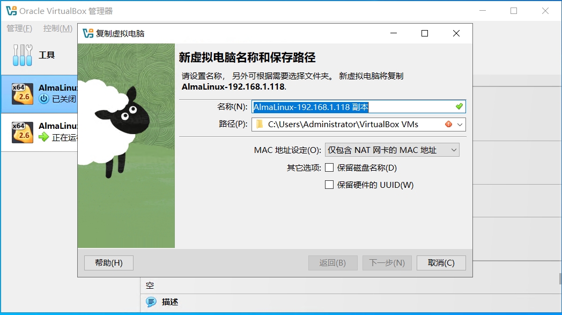
Task: Maximize the clone virtual machine dialog
Action: tap(425, 33)
